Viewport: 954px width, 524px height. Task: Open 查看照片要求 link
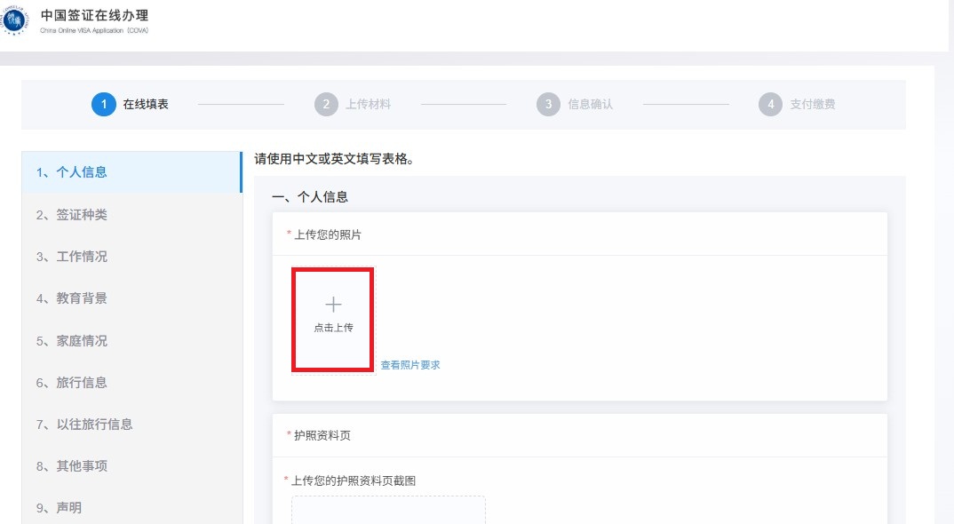click(x=410, y=365)
